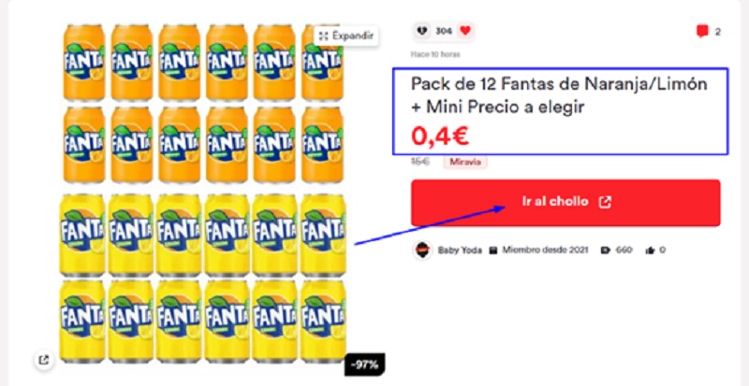The image size is (749, 386).
Task: Click the -97% discount badge
Action: tap(364, 365)
